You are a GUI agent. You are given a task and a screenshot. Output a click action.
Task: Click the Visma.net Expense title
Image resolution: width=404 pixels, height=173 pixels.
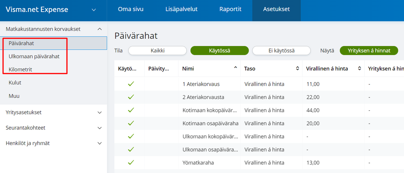(37, 10)
